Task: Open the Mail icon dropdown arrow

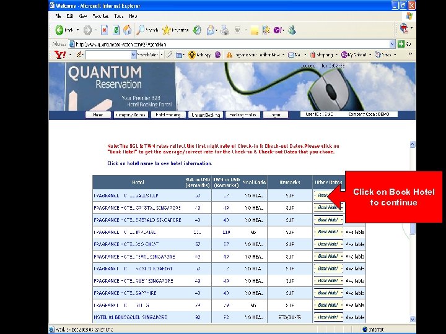Action: (x=217, y=30)
